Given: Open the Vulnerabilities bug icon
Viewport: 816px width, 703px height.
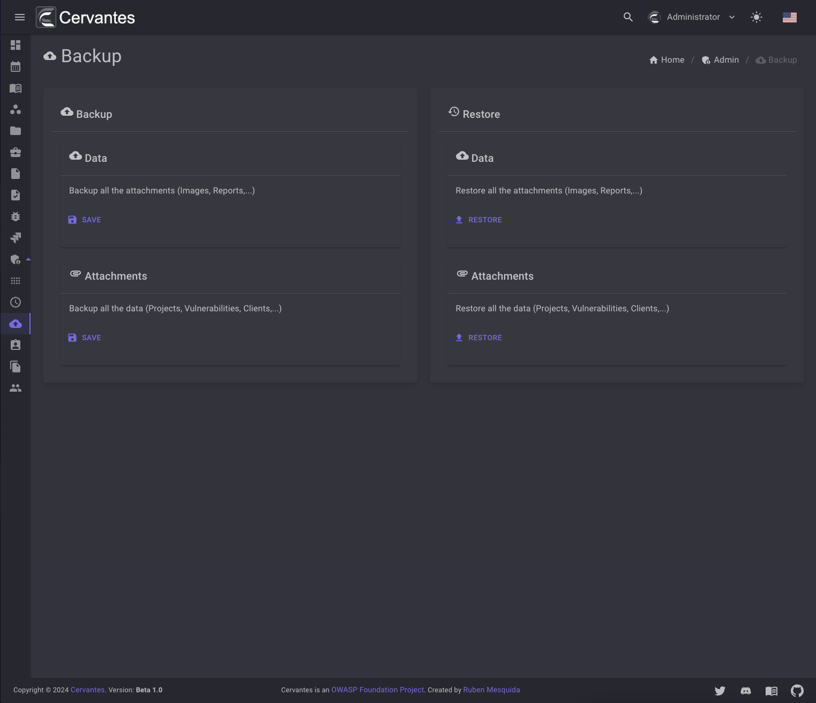Looking at the screenshot, I should (x=16, y=216).
